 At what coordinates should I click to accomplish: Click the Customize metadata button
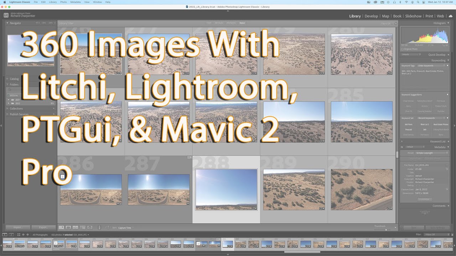[x=424, y=199]
